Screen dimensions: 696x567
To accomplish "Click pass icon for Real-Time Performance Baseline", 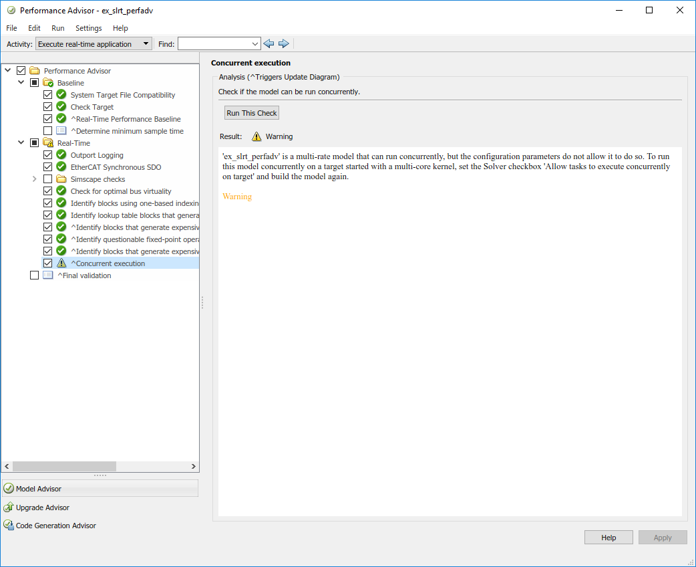I will point(61,118).
